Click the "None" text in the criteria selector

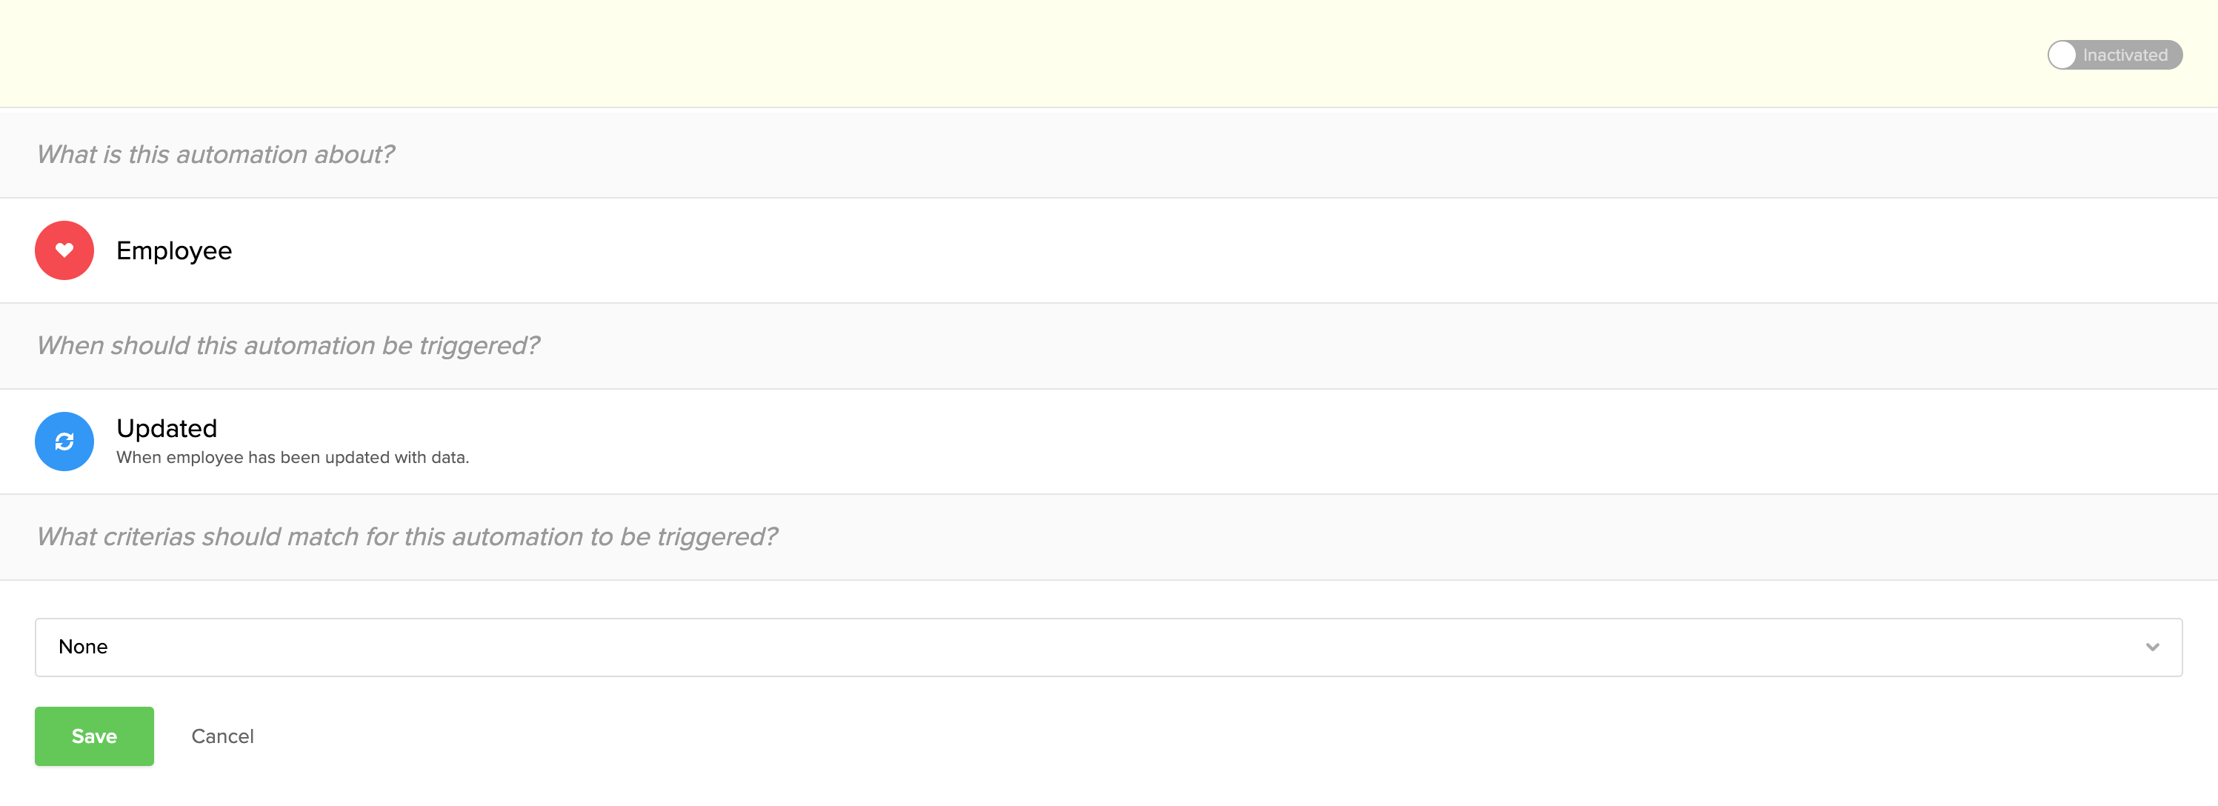coord(83,647)
